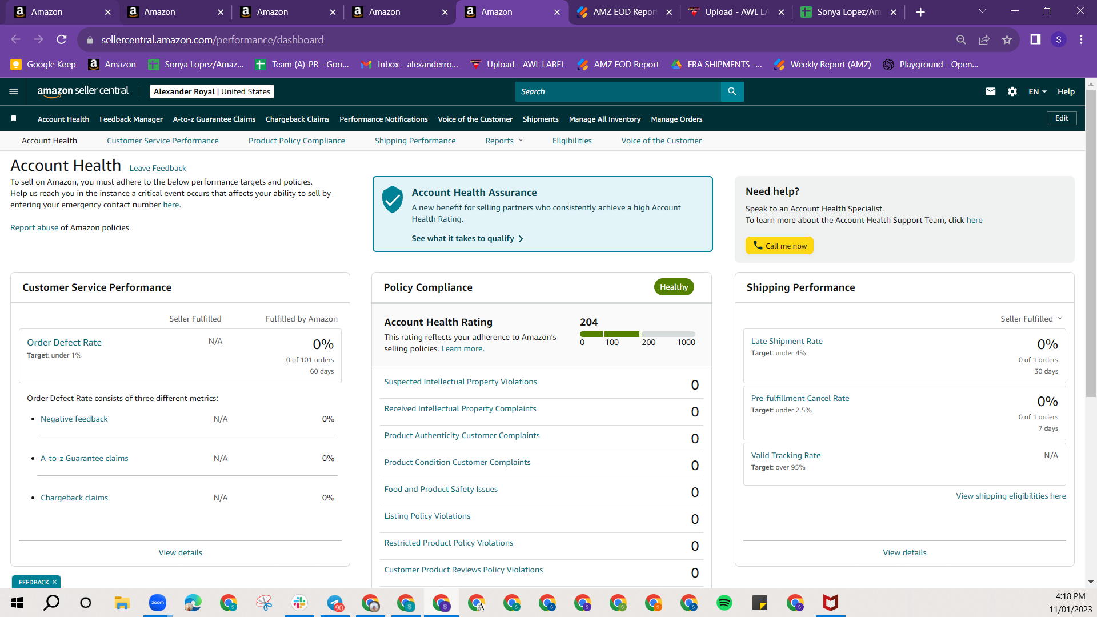Click View shipping eligibilities here

coord(1011,496)
